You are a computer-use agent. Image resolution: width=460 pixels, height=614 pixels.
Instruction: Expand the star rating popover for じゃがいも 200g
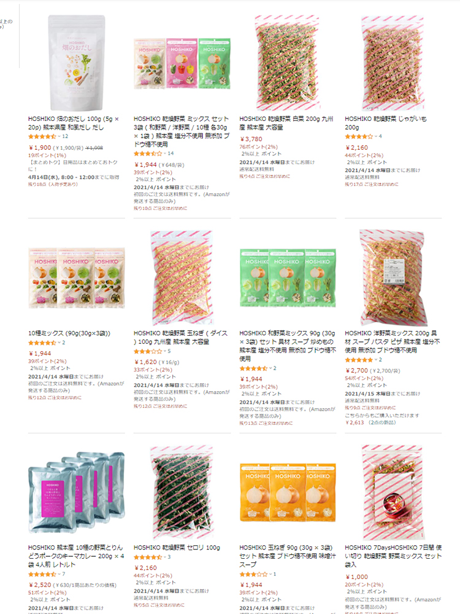coord(376,136)
